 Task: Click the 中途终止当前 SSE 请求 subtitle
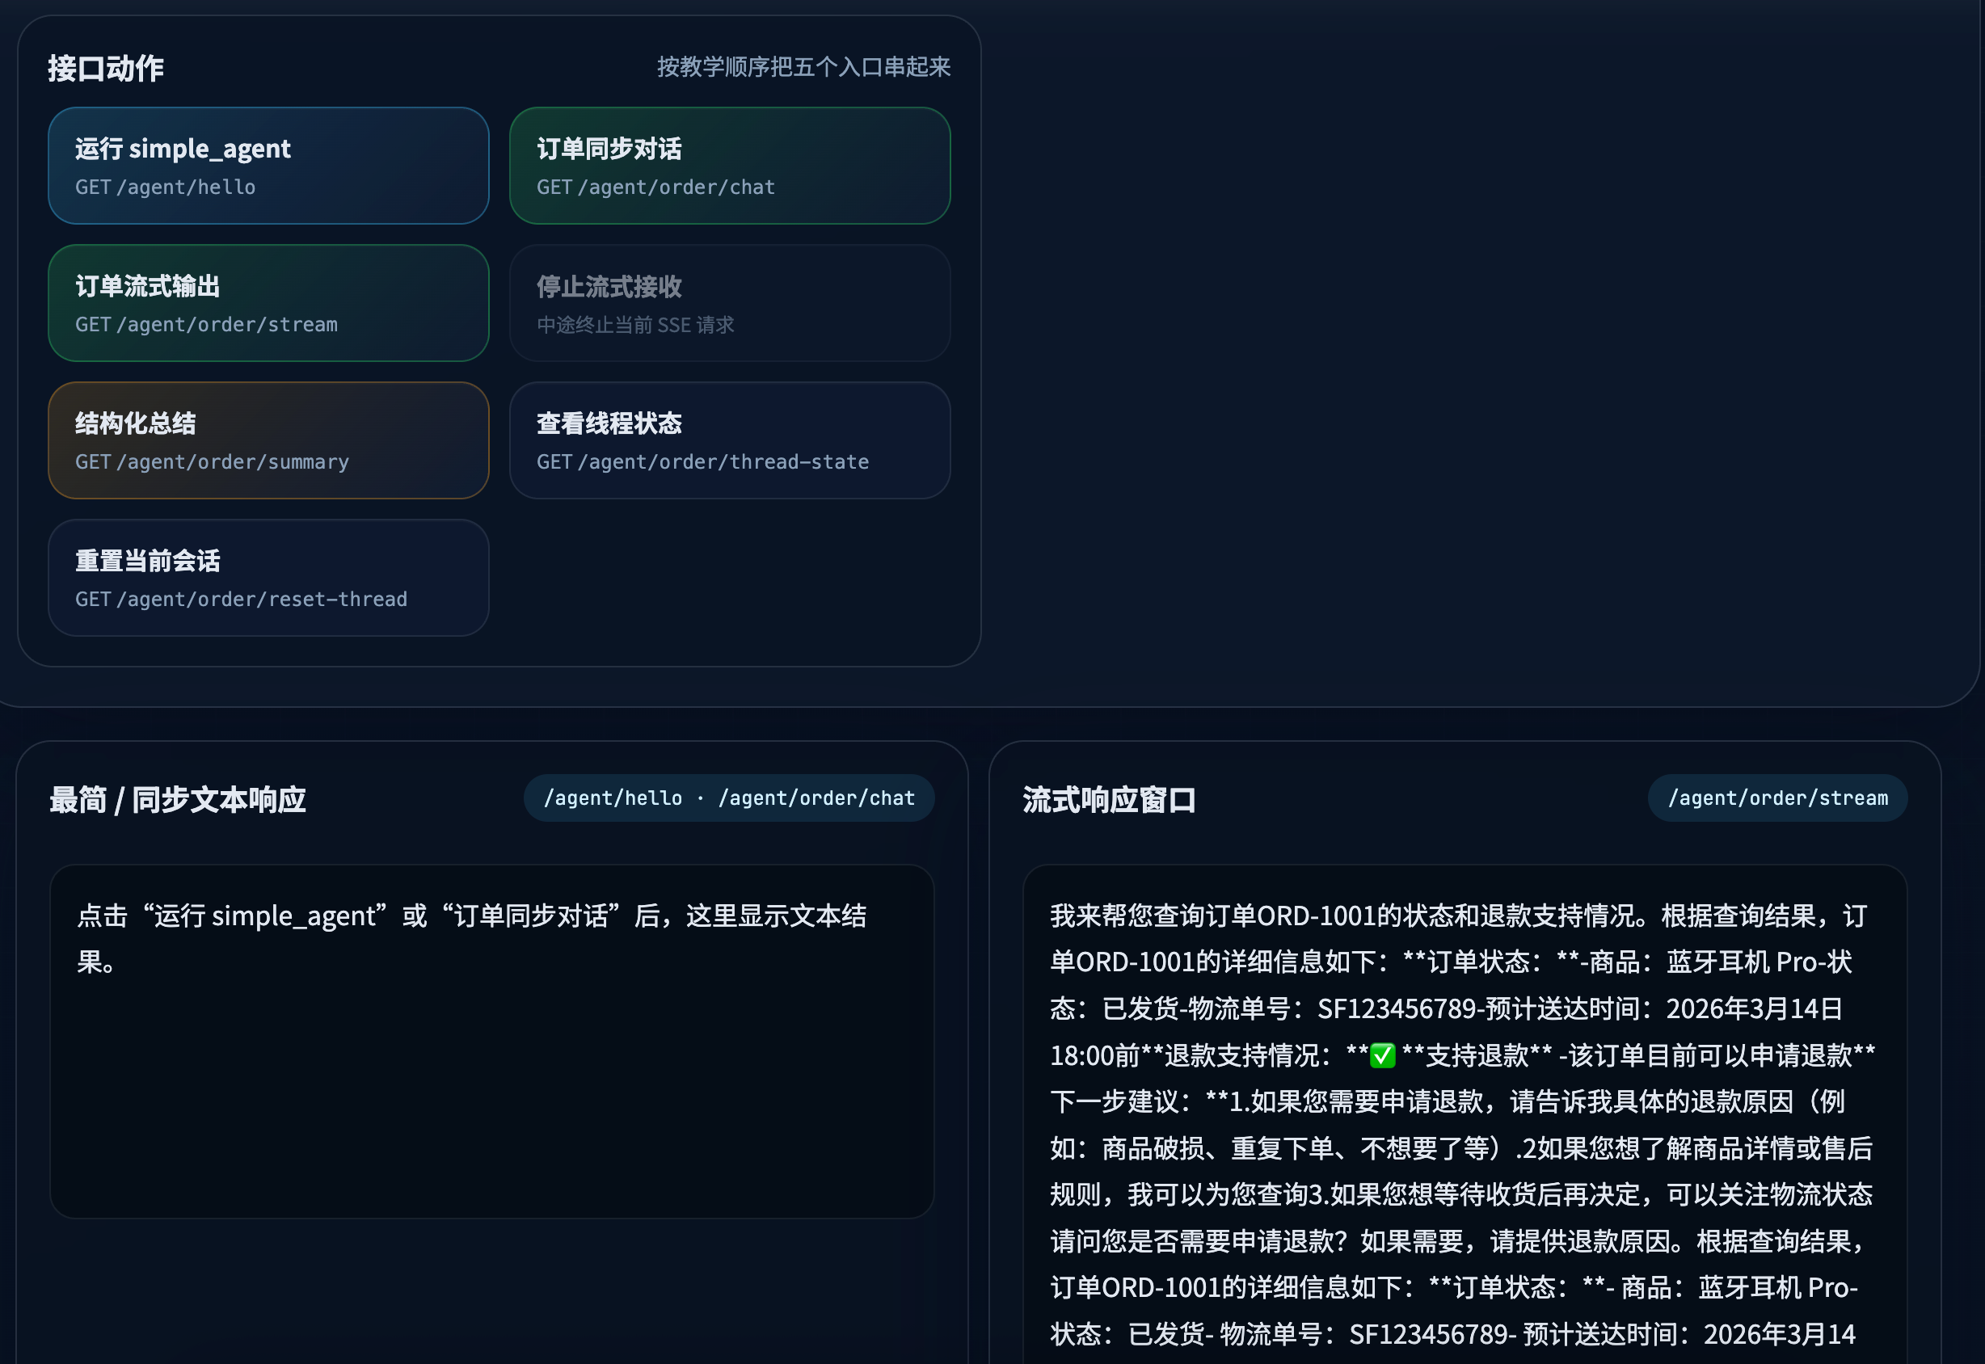pos(635,325)
